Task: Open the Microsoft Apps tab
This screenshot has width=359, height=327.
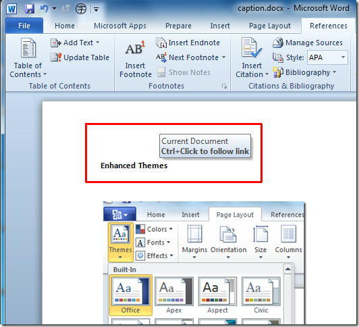Action: pos(120,26)
